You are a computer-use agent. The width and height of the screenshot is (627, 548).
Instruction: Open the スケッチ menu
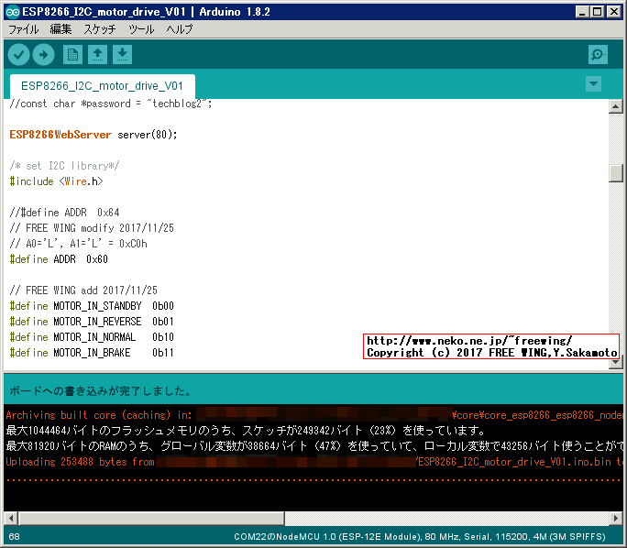(100, 29)
